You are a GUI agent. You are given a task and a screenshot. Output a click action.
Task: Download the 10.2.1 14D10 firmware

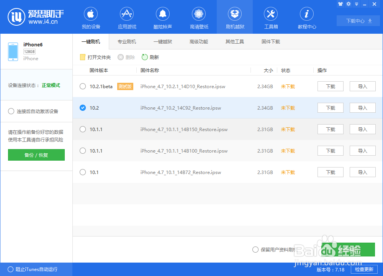pos(331,86)
